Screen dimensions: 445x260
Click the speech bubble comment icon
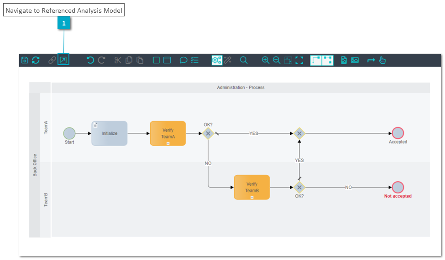click(x=183, y=60)
